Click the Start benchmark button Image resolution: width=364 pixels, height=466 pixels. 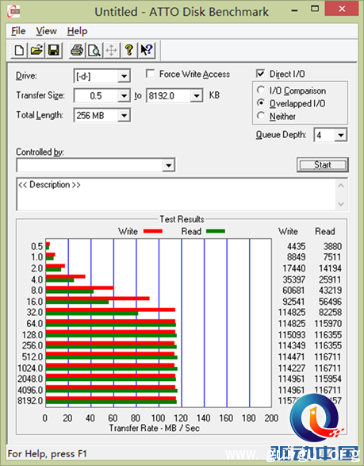click(323, 164)
